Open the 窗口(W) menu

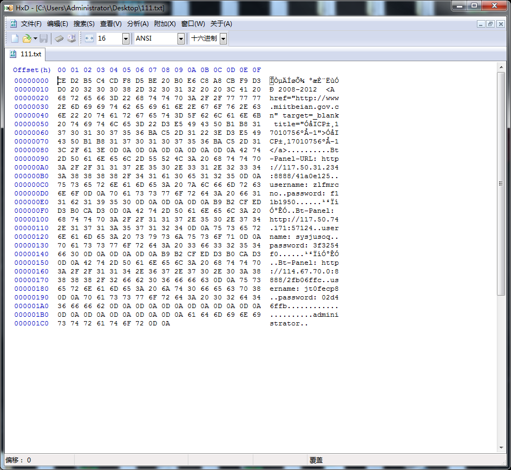(x=193, y=24)
